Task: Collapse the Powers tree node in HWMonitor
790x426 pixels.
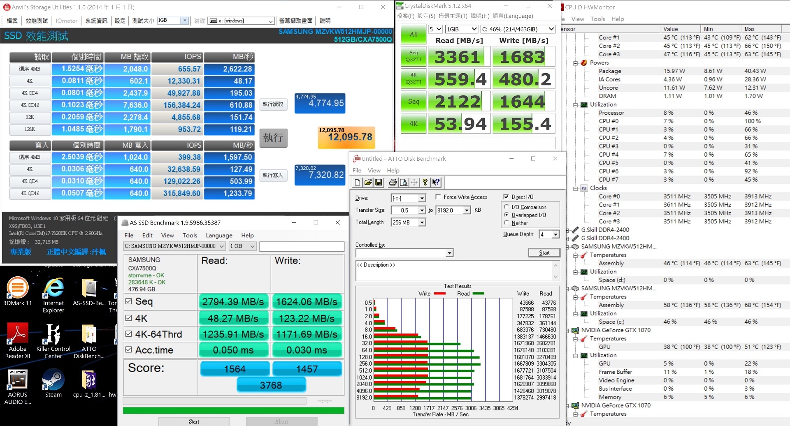Action: coord(576,63)
